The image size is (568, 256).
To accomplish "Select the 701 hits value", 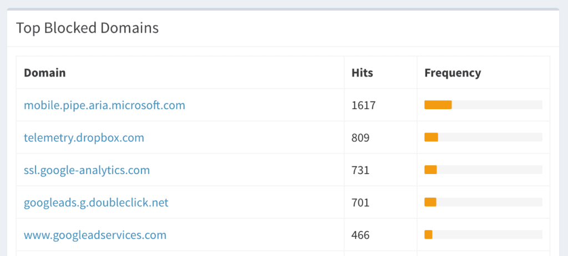I will pyautogui.click(x=361, y=202).
